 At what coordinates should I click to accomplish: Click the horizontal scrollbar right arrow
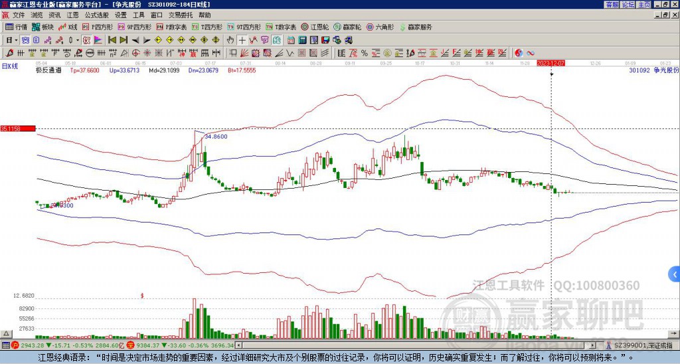[592, 345]
